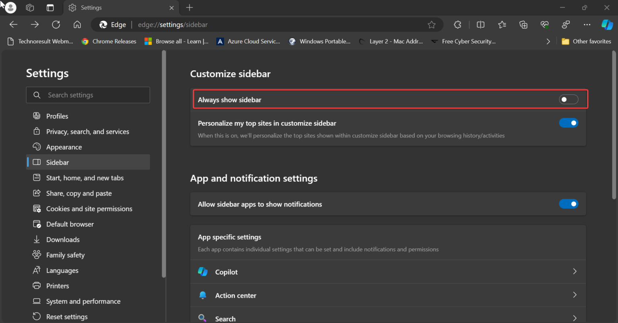Click the Action center bell icon
Image resolution: width=618 pixels, height=323 pixels.
point(203,295)
